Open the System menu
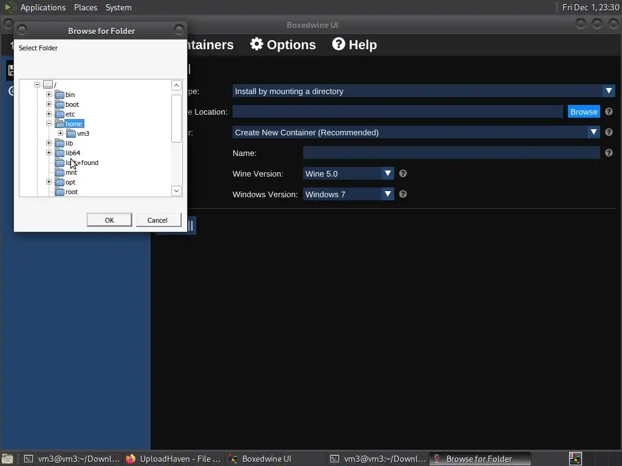 (x=118, y=7)
